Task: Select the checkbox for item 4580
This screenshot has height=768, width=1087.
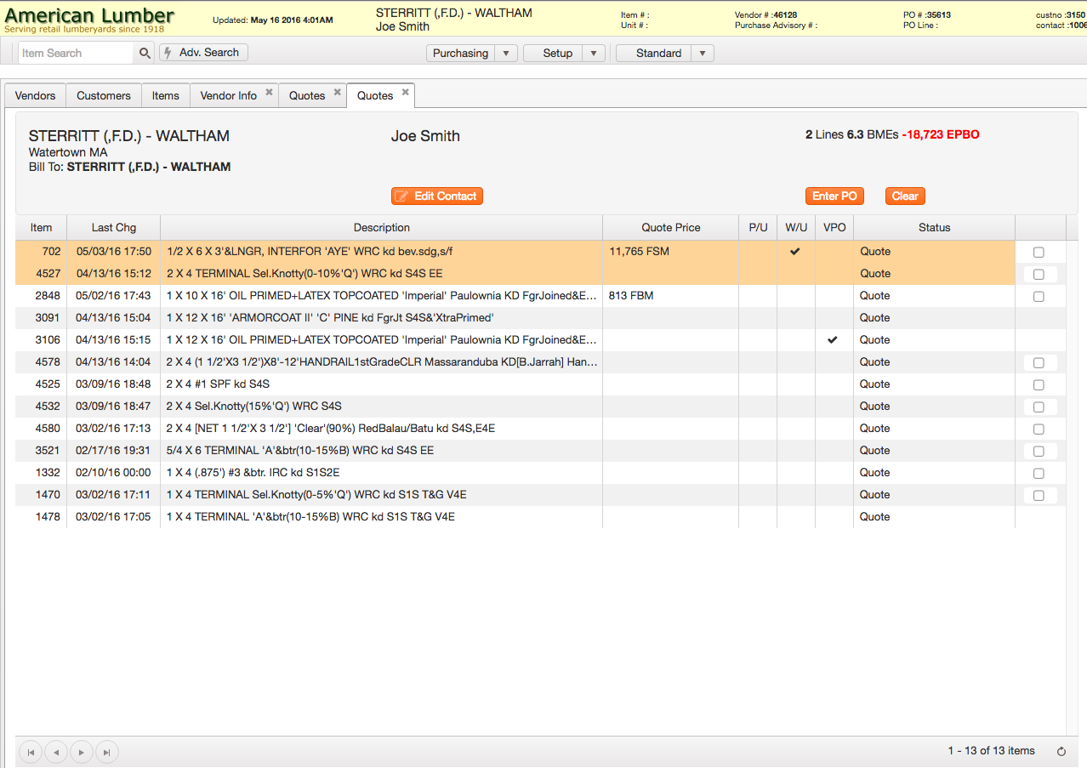Action: 1039,430
